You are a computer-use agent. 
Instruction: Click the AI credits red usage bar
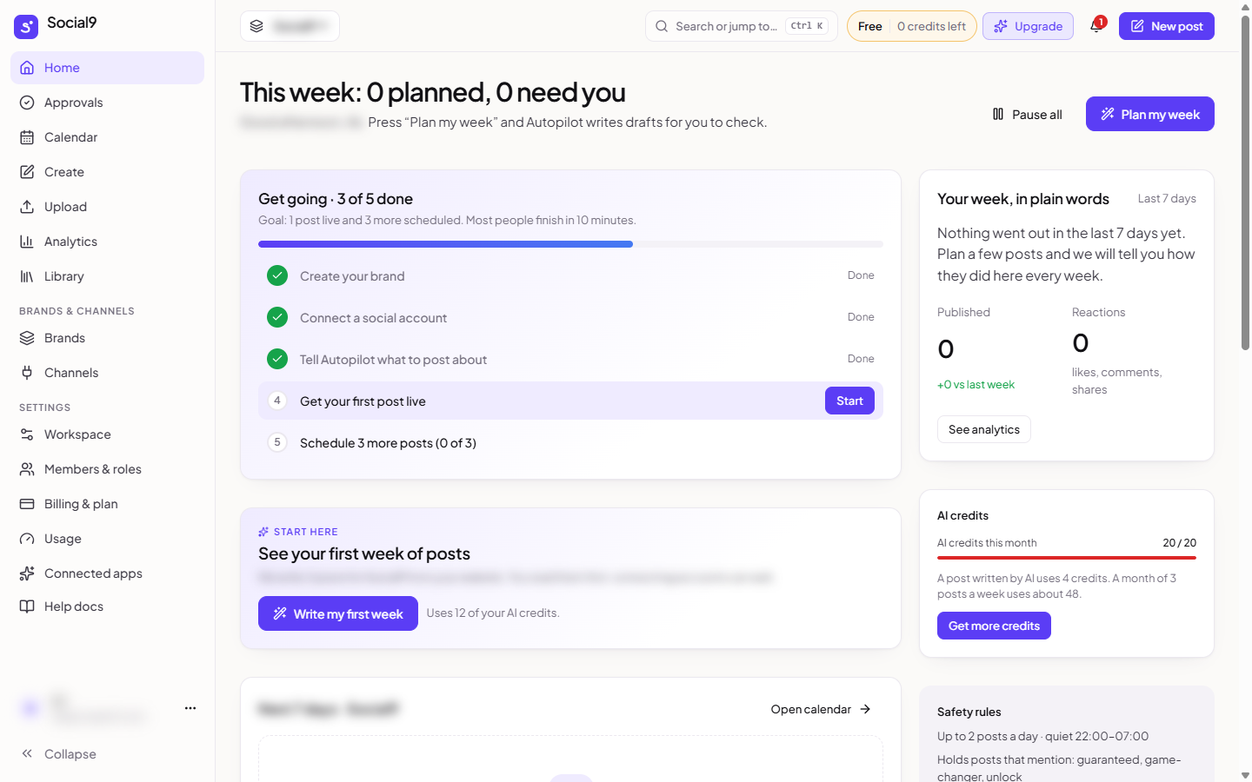coord(1067,558)
